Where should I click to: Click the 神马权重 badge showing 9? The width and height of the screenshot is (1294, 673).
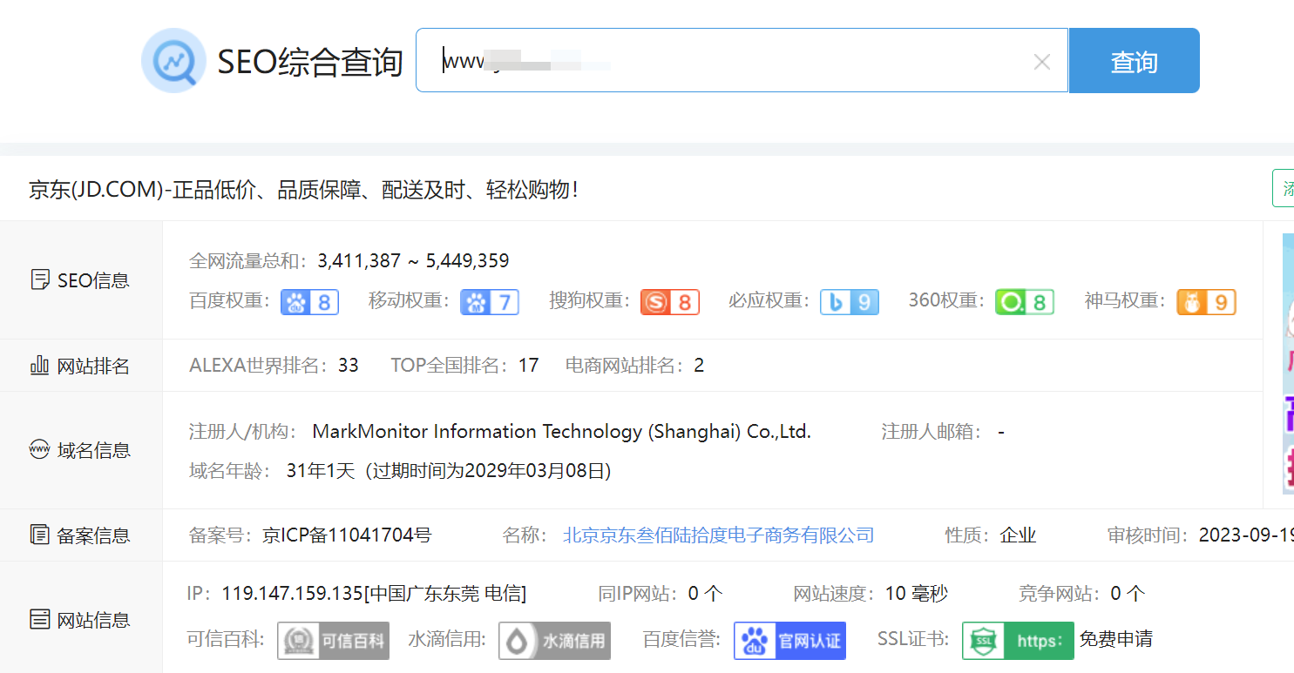[1206, 302]
